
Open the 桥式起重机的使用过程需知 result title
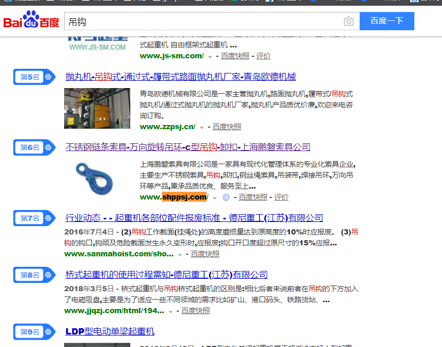(166, 275)
